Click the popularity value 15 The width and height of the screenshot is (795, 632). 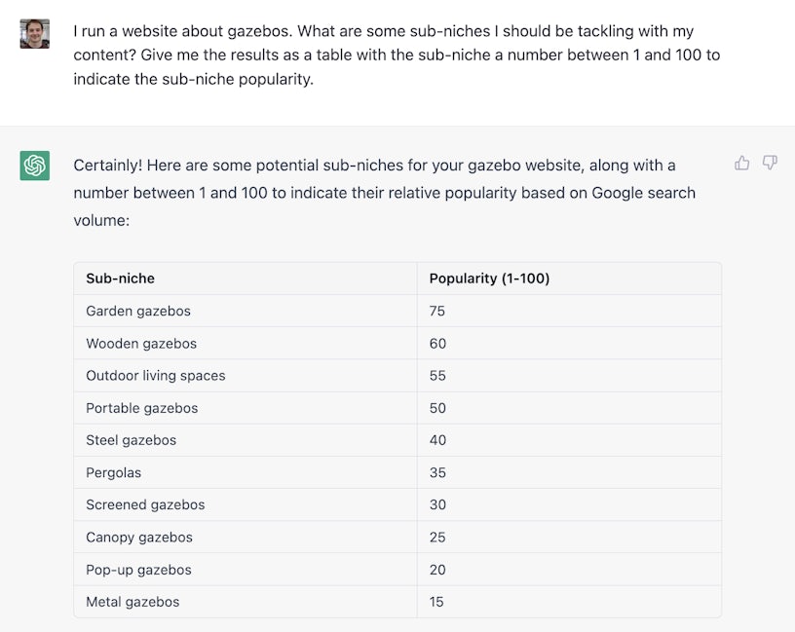tap(436, 602)
